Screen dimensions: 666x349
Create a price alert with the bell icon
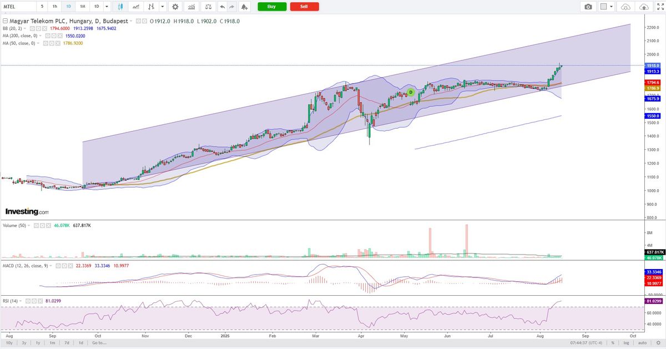coord(245,7)
